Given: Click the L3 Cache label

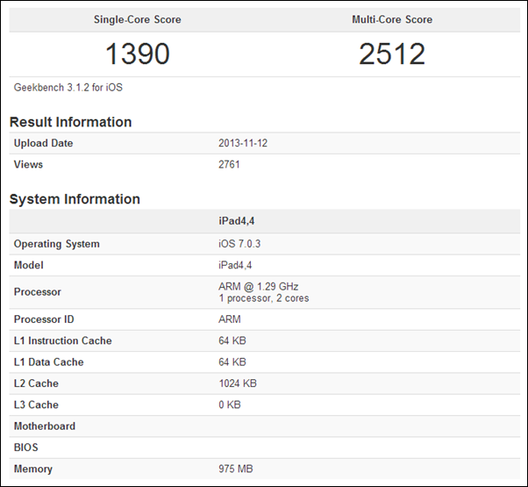Looking at the screenshot, I should [x=36, y=405].
